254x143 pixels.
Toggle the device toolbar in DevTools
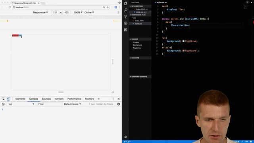coord(8,99)
